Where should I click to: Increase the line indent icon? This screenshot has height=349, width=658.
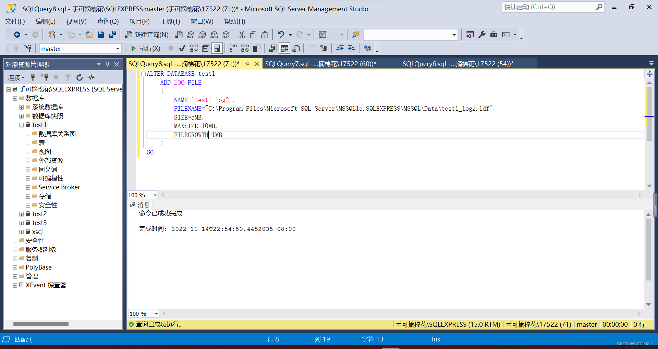[x=352, y=49]
